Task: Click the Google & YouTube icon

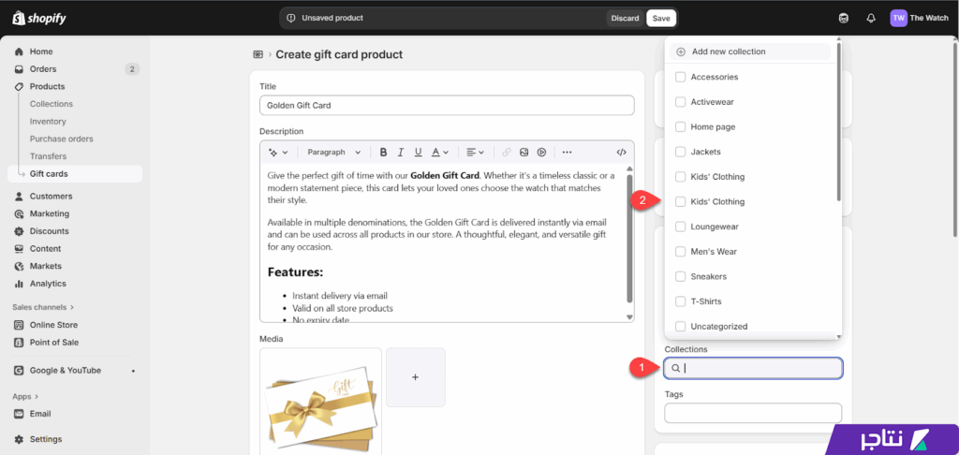Action: [19, 371]
